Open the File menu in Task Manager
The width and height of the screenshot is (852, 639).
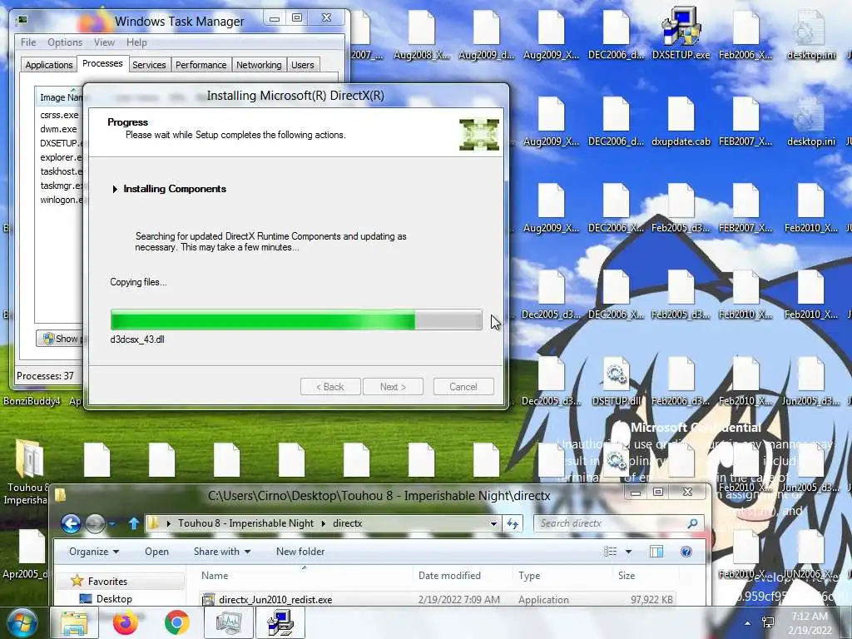[x=28, y=42]
